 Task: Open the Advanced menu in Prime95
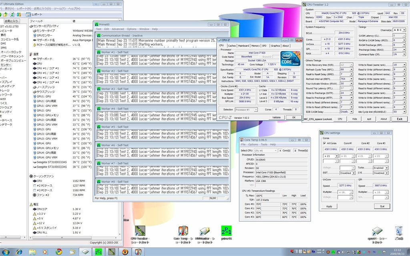click(118, 29)
